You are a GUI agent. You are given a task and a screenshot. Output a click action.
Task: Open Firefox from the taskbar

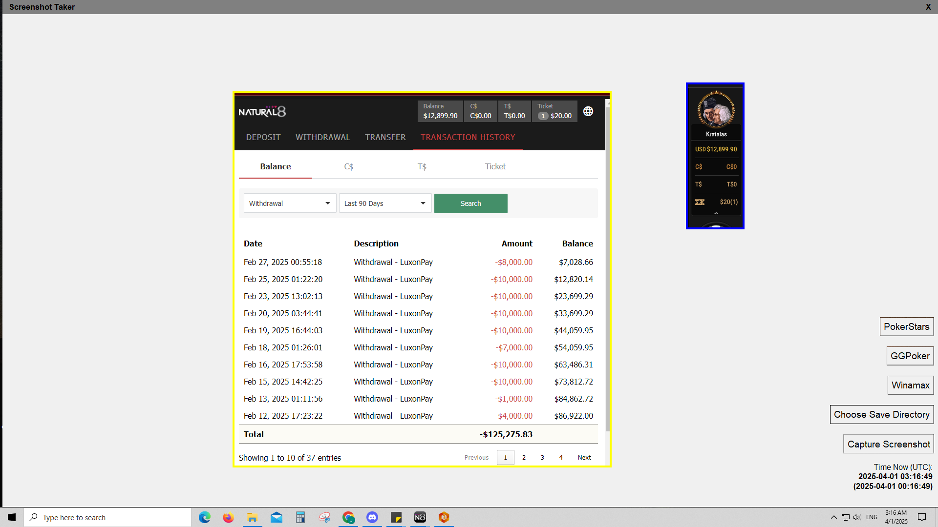pyautogui.click(x=228, y=517)
